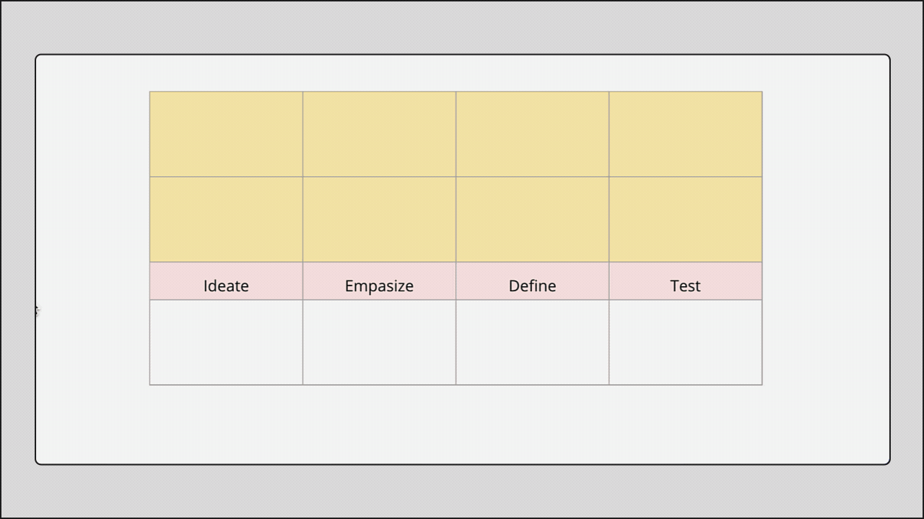The image size is (924, 519).
Task: Select top yellow cell above Ideate column
Action: tap(226, 134)
